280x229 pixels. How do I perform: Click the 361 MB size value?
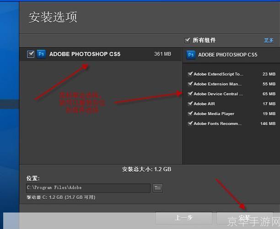point(162,54)
